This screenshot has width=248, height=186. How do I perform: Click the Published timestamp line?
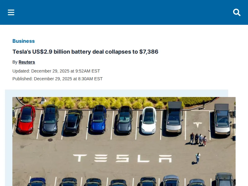tap(57, 79)
